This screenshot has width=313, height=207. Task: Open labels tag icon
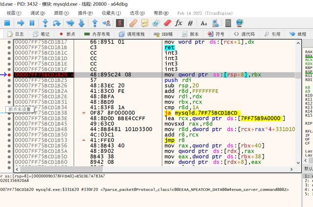point(156,23)
